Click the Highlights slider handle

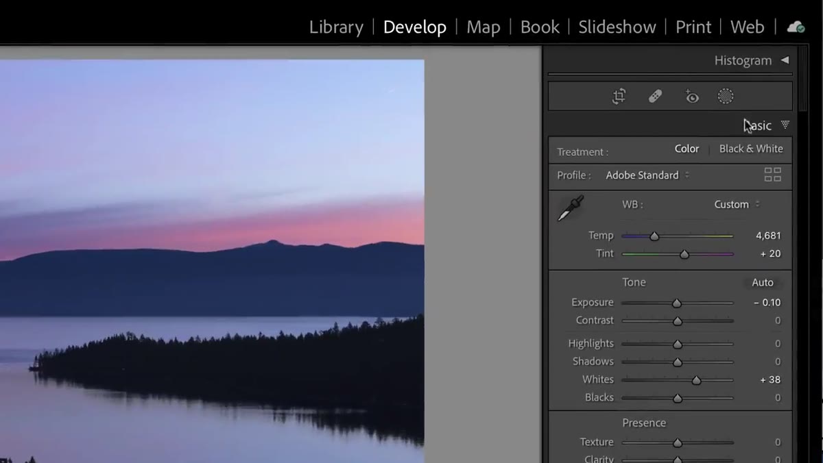pos(678,344)
